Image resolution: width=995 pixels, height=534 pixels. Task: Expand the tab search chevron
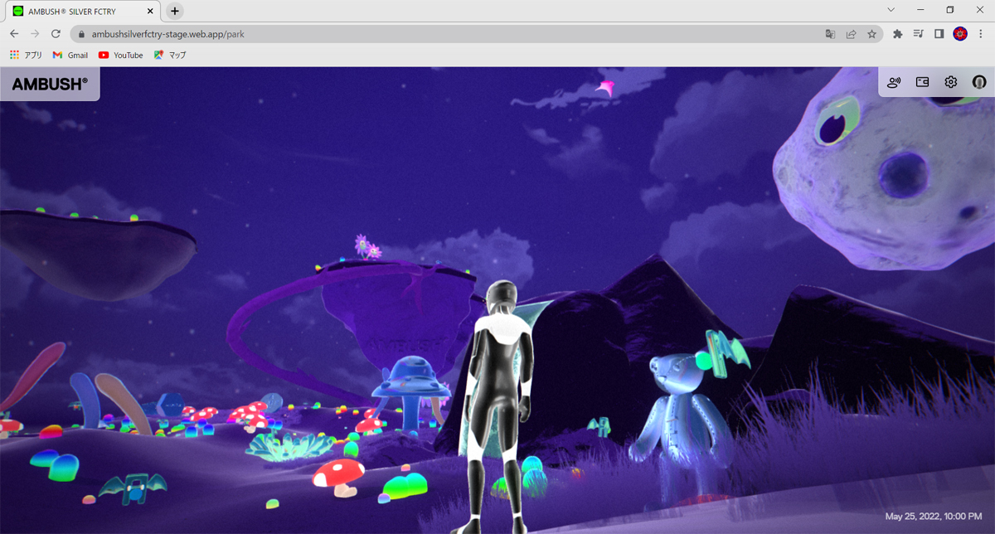pyautogui.click(x=891, y=10)
